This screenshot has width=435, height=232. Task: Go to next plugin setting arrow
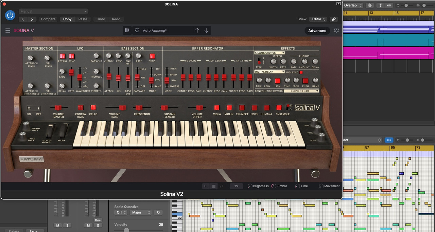pos(32,19)
